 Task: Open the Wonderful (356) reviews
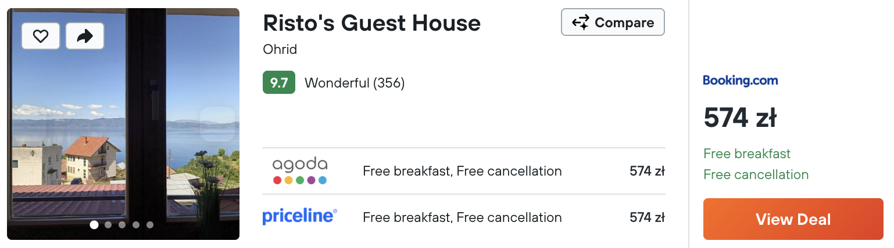(x=355, y=83)
